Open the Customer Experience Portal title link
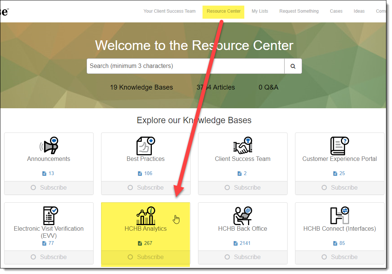This screenshot has height=274, width=392. [x=339, y=159]
